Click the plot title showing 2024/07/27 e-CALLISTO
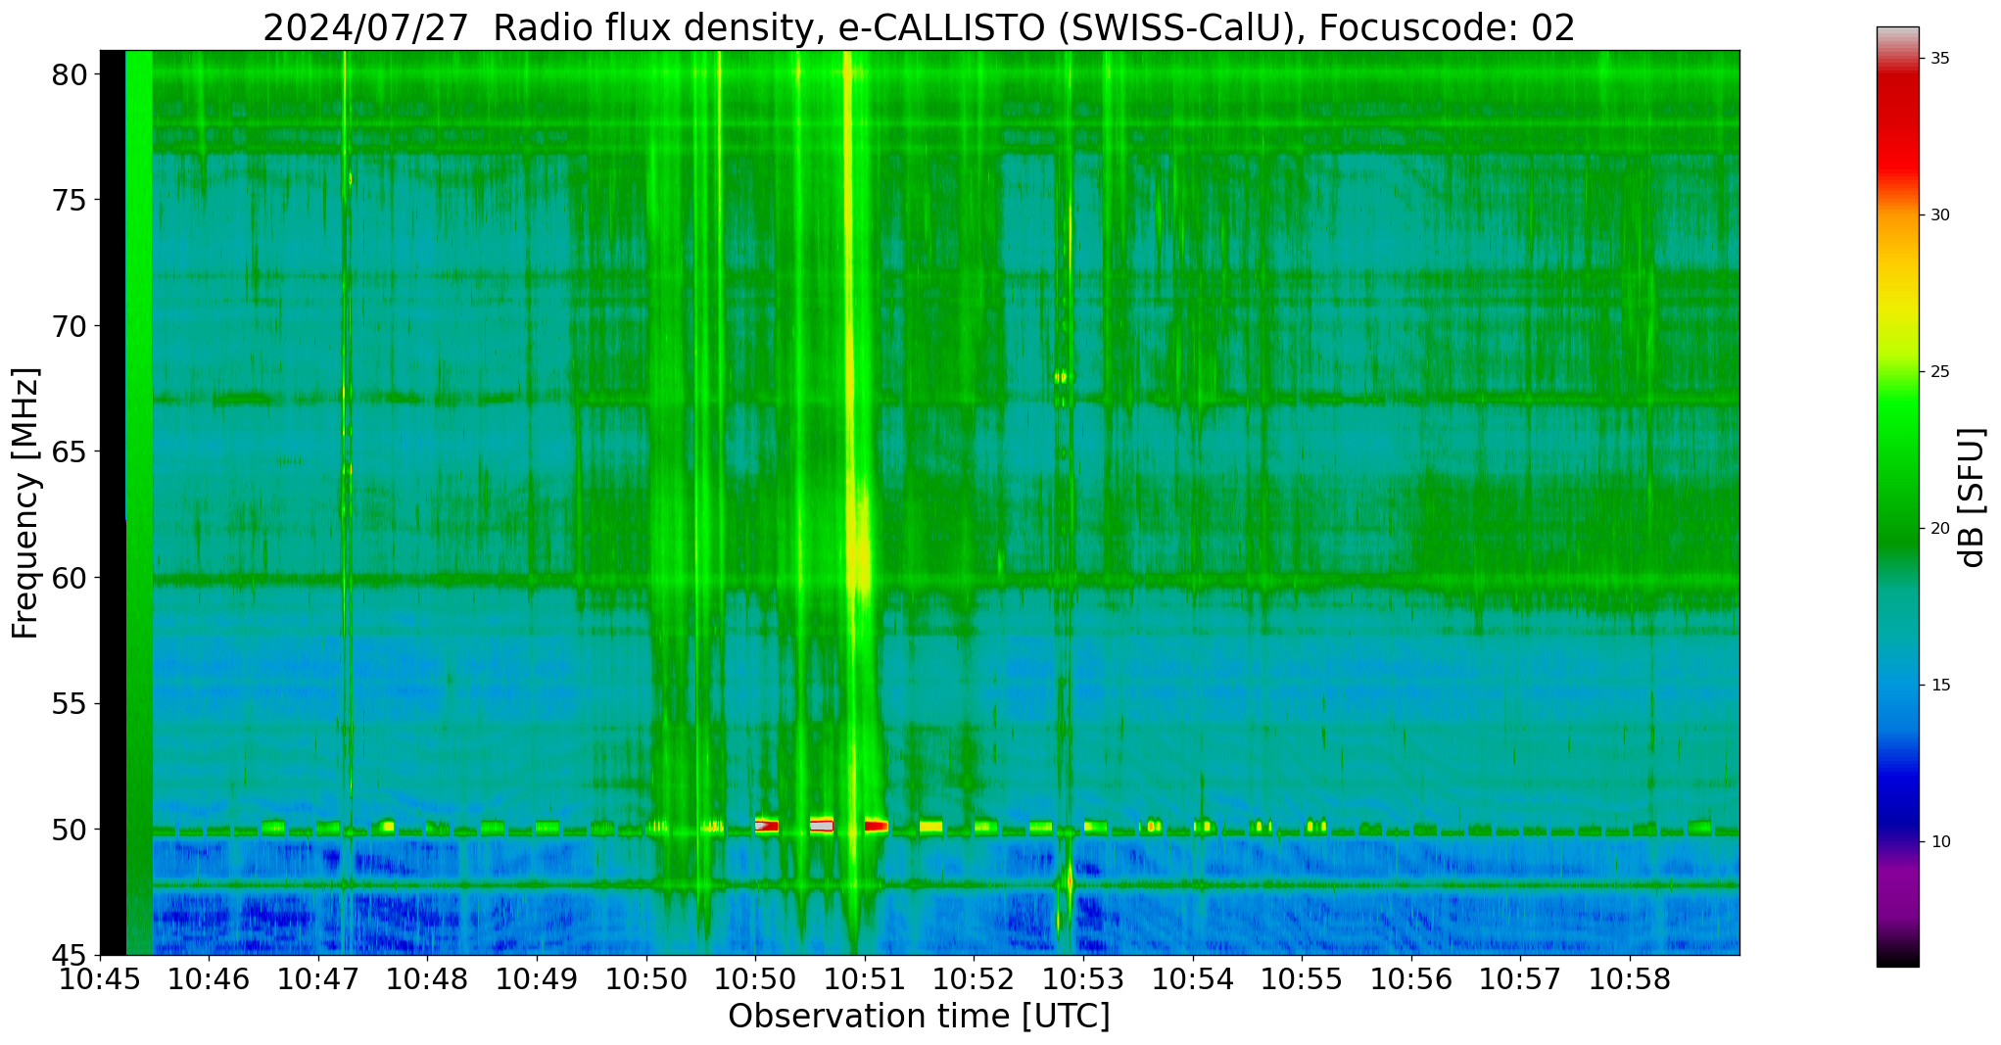The image size is (2001, 1045). point(919,27)
